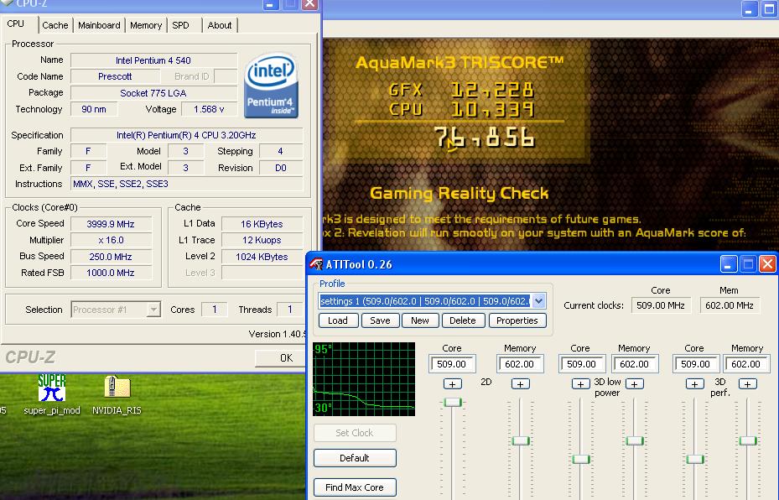Click the L1 Data 16 KBytes value

[x=262, y=224]
